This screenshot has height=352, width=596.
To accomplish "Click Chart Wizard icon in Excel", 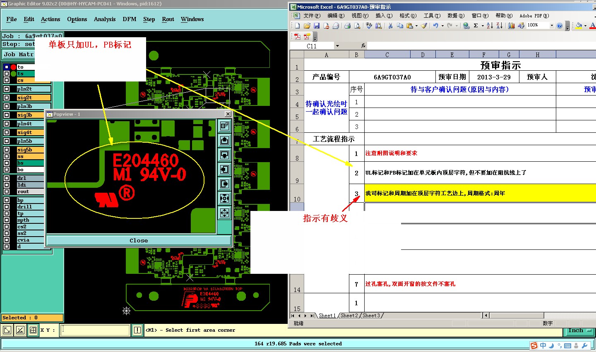I will (512, 26).
